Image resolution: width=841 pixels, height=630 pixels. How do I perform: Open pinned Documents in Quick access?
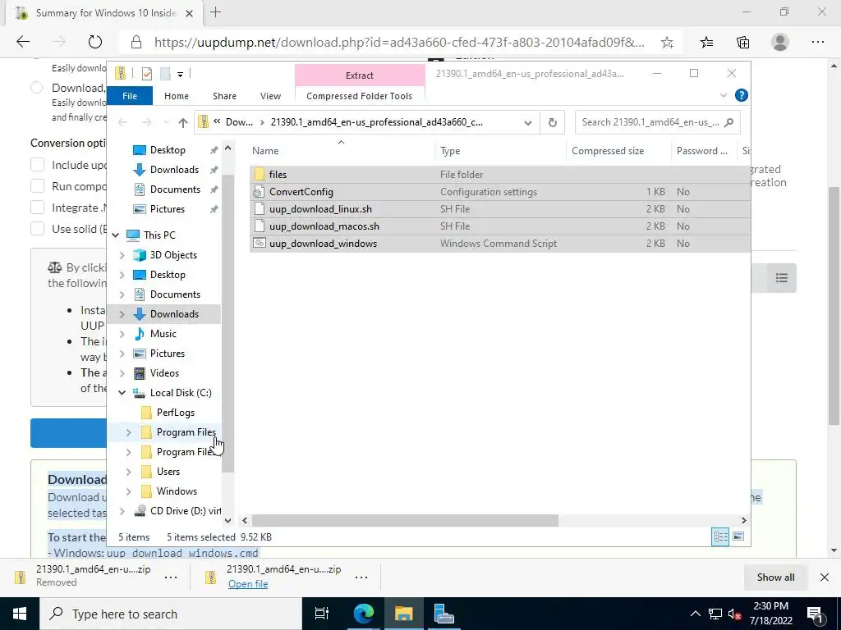(175, 189)
